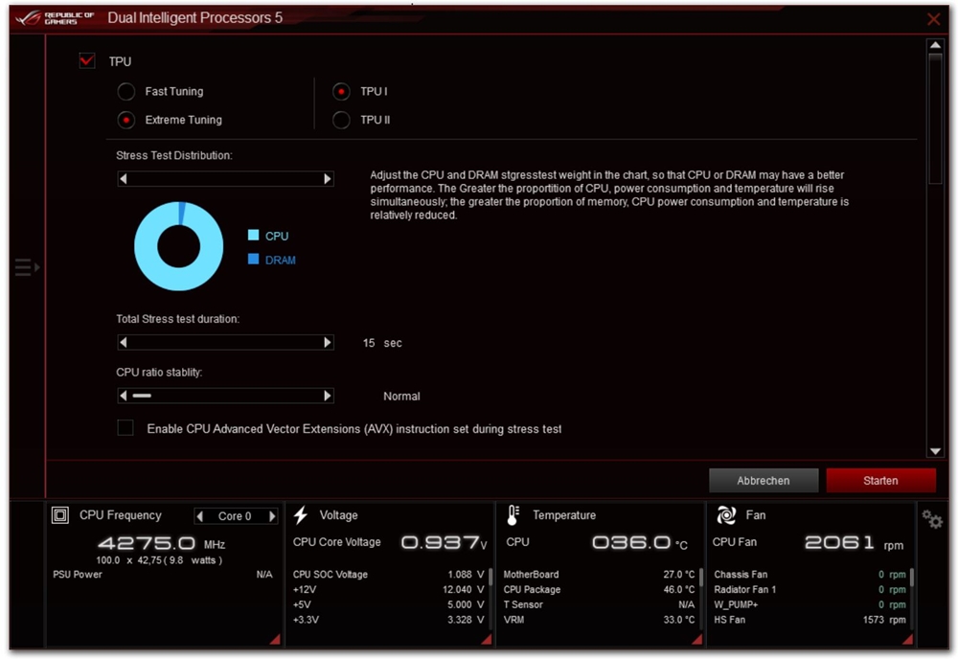Viewport: 958px width, 659px height.
Task: Click the CPU SOC Voltage row
Action: [388, 575]
